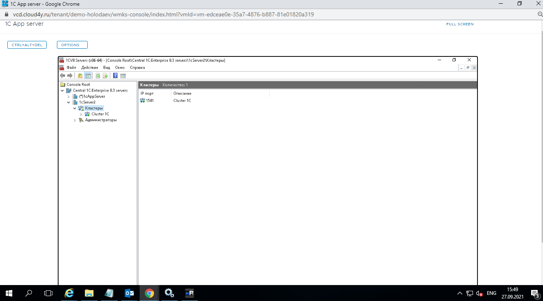543x301 pixels.
Task: Open the Окно menu
Action: (120, 67)
